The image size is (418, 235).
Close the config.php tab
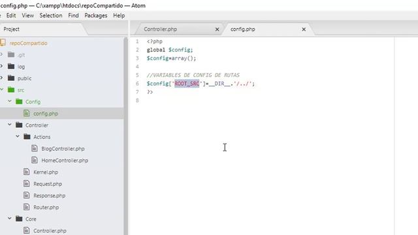point(304,29)
